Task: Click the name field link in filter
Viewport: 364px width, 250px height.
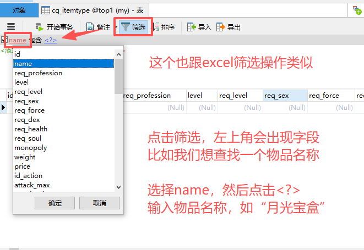Action: [x=18, y=40]
